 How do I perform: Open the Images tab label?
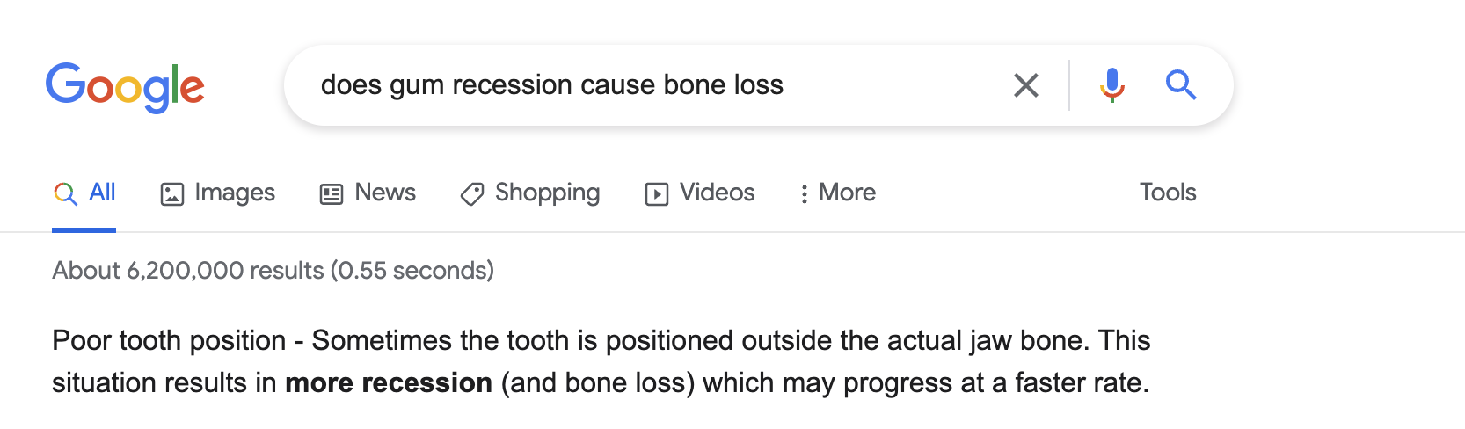pyautogui.click(x=235, y=193)
